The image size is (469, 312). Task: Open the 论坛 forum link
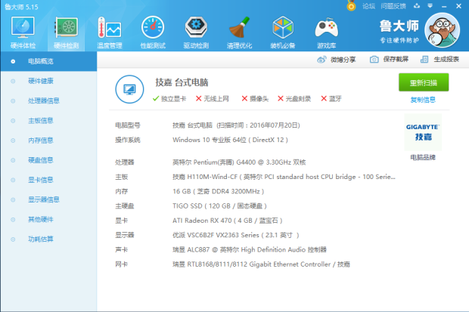(368, 6)
